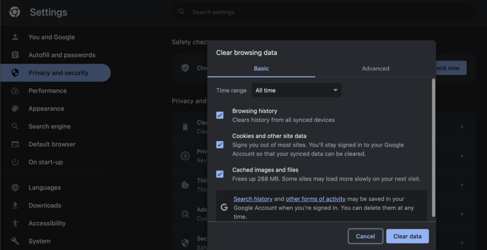Click the Cancel button
487x250 pixels.
pyautogui.click(x=365, y=236)
